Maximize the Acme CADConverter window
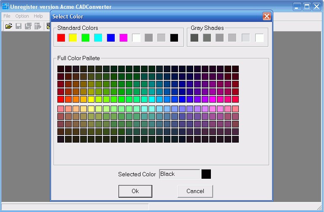This screenshot has height=212, width=324. pos(307,7)
